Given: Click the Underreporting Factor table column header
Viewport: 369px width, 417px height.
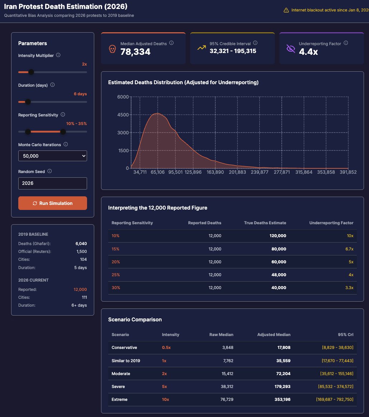Looking at the screenshot, I should (x=331, y=223).
